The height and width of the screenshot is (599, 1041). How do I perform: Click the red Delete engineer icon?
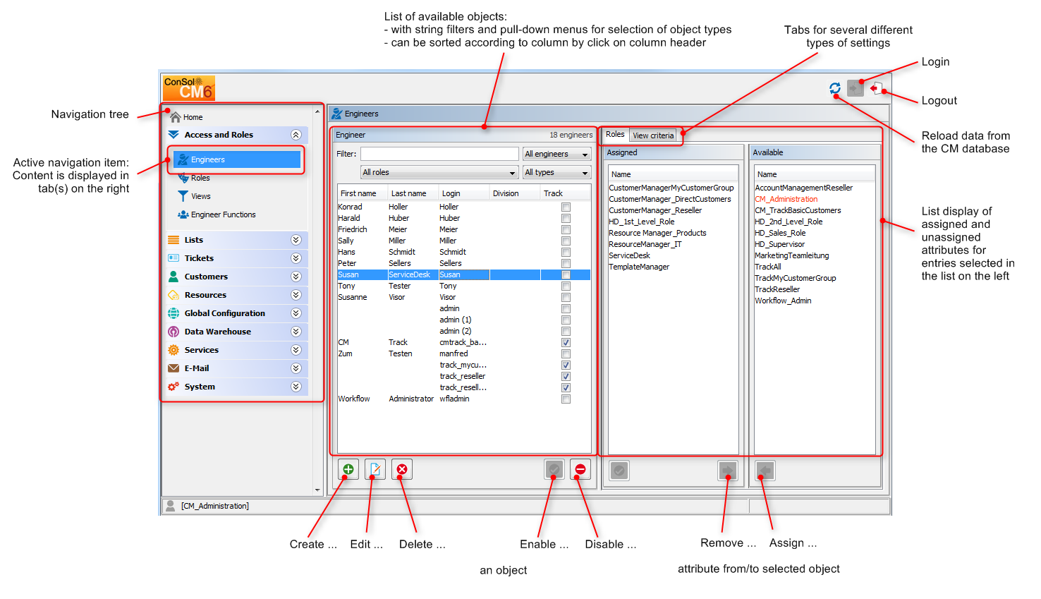[401, 468]
